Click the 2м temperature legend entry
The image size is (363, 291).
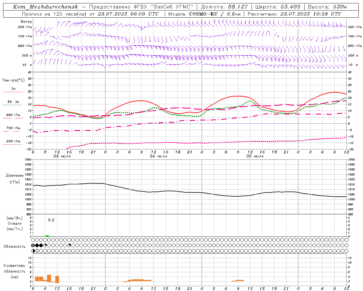pos(13,89)
